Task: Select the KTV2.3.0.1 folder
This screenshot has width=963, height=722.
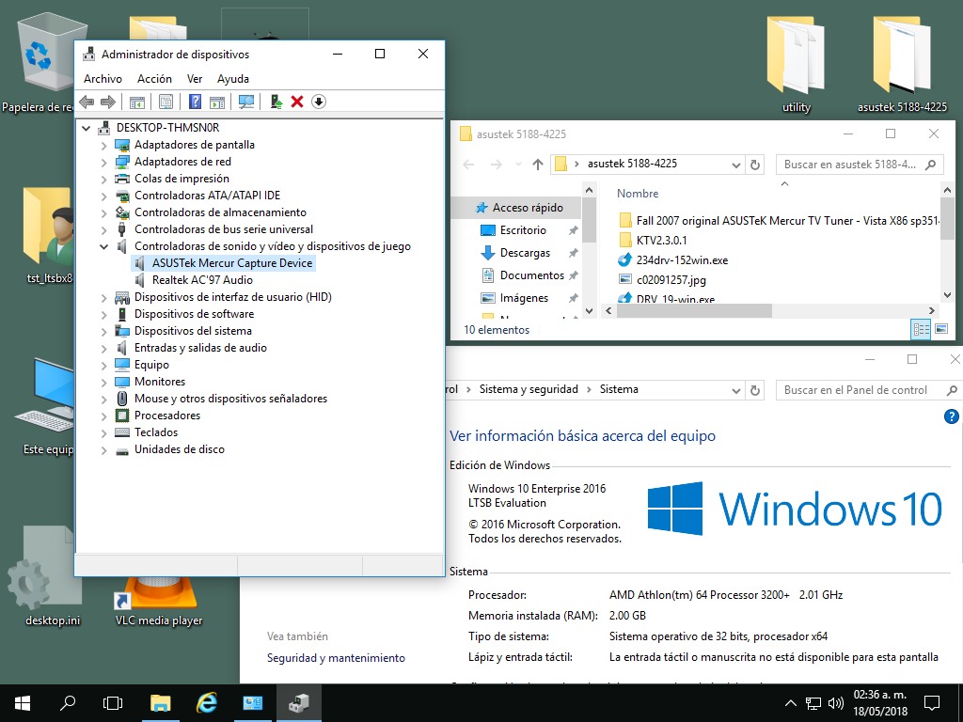Action: [x=661, y=240]
